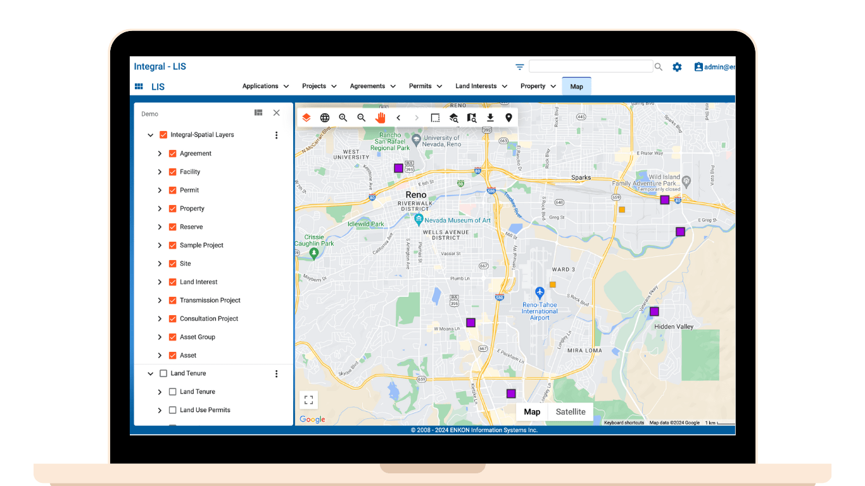Image resolution: width=865 pixels, height=486 pixels.
Task: Select the zoom out magnifier tool
Action: click(362, 118)
